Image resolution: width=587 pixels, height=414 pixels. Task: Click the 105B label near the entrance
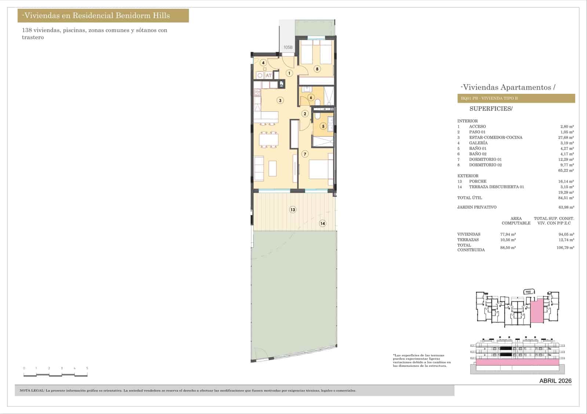point(288,48)
